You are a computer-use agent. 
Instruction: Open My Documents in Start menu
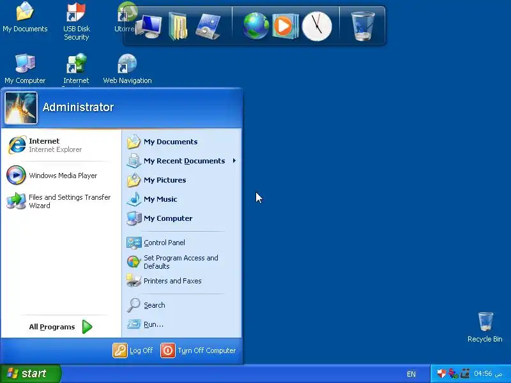(x=181, y=142)
